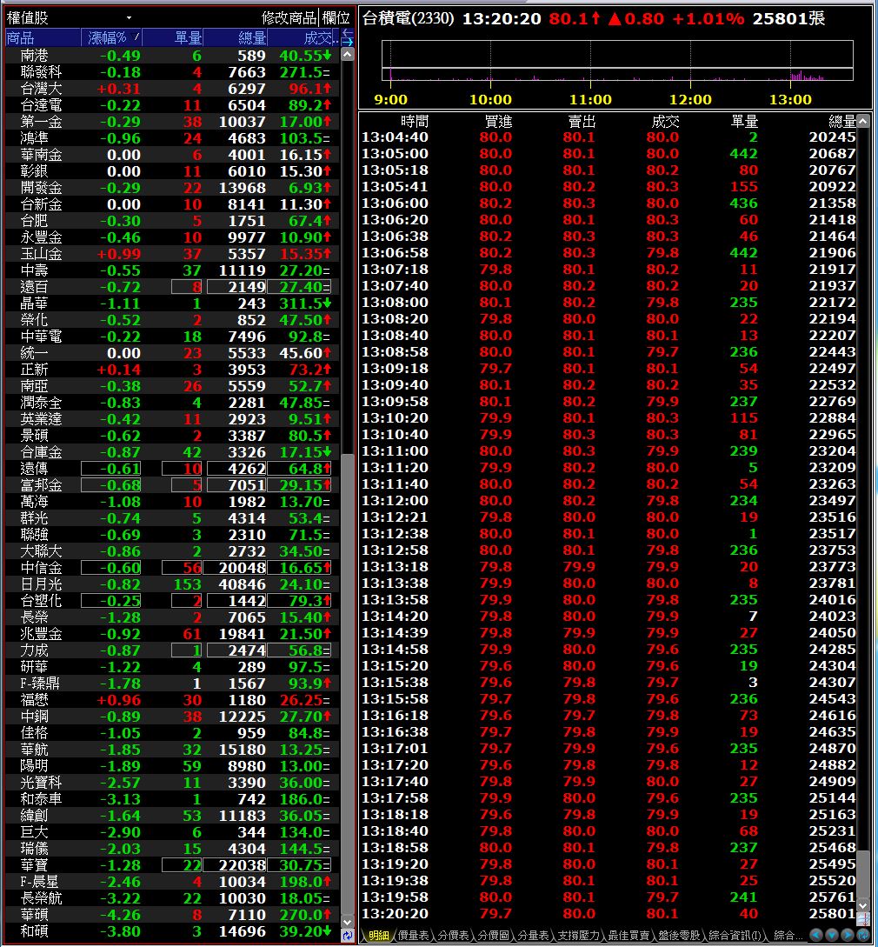Click the 修改商品 button
The width and height of the screenshot is (878, 947).
click(289, 18)
